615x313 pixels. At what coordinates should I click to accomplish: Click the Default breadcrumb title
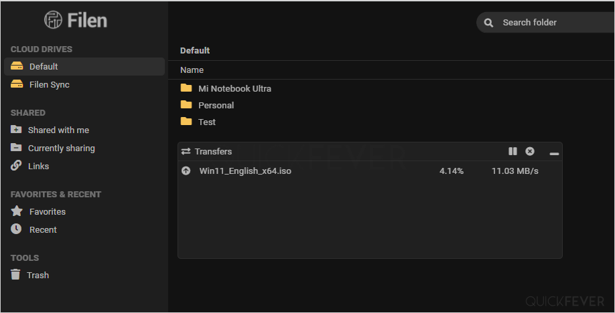tap(195, 51)
